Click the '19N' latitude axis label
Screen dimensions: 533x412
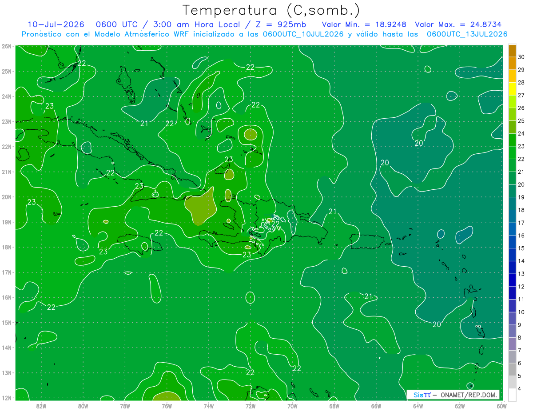(6, 222)
